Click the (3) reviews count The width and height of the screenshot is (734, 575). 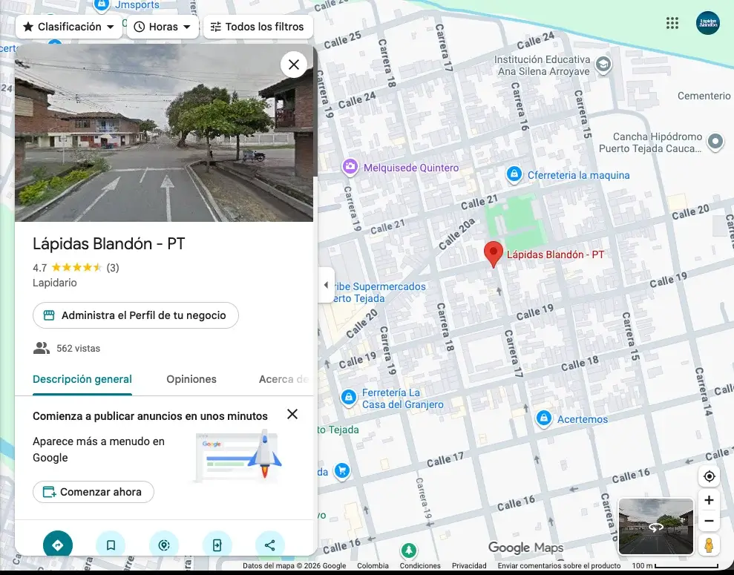coord(113,268)
